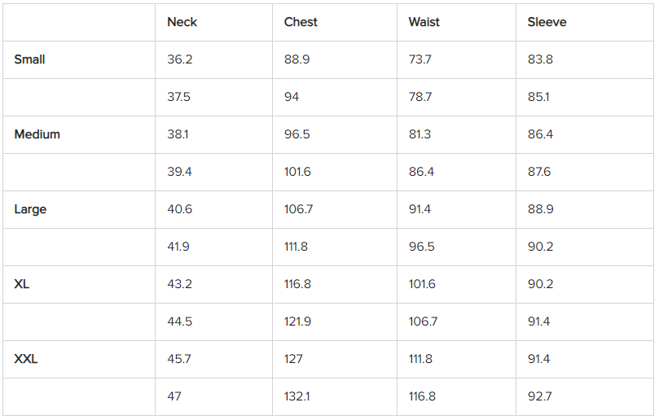Click the Small row label
The height and width of the screenshot is (420, 659).
30,59
